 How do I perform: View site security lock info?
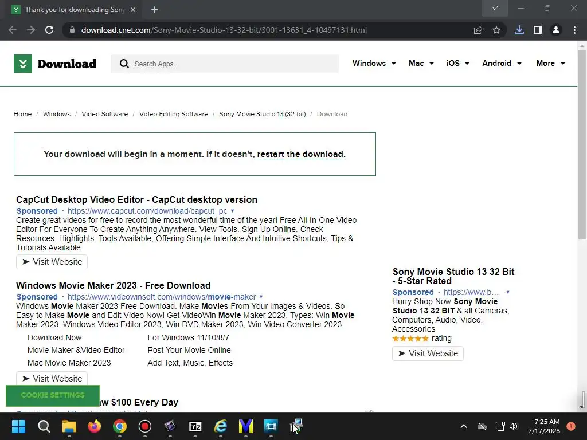(x=72, y=30)
